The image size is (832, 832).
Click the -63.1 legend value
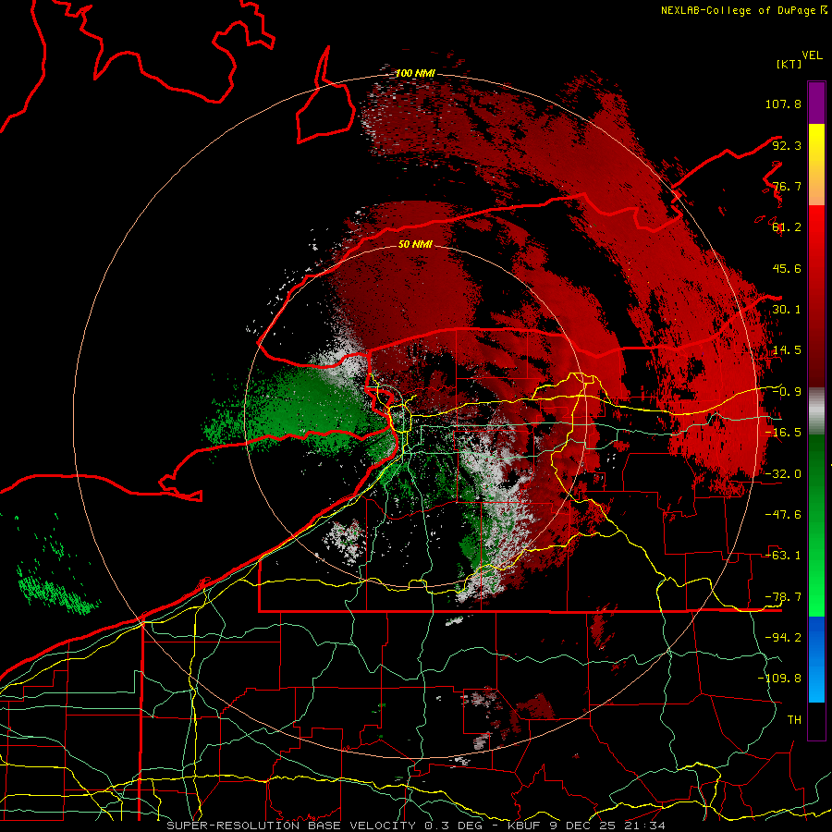coord(783,556)
